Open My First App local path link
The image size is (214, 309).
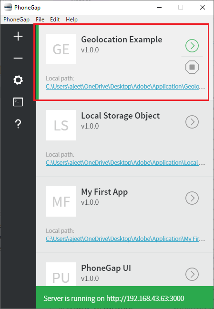(125, 239)
